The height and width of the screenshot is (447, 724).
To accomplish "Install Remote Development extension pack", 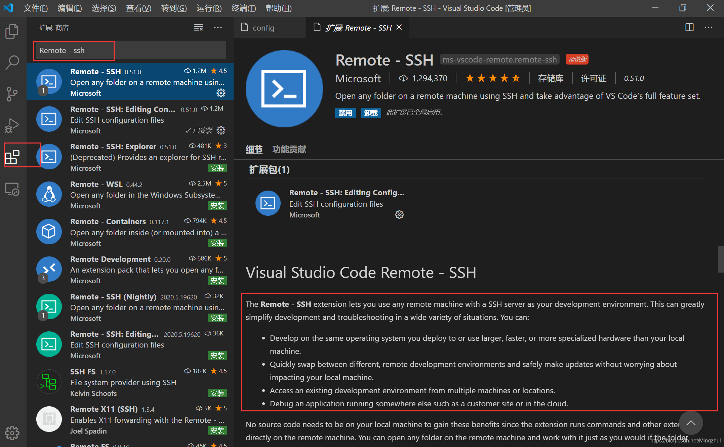I will (217, 280).
